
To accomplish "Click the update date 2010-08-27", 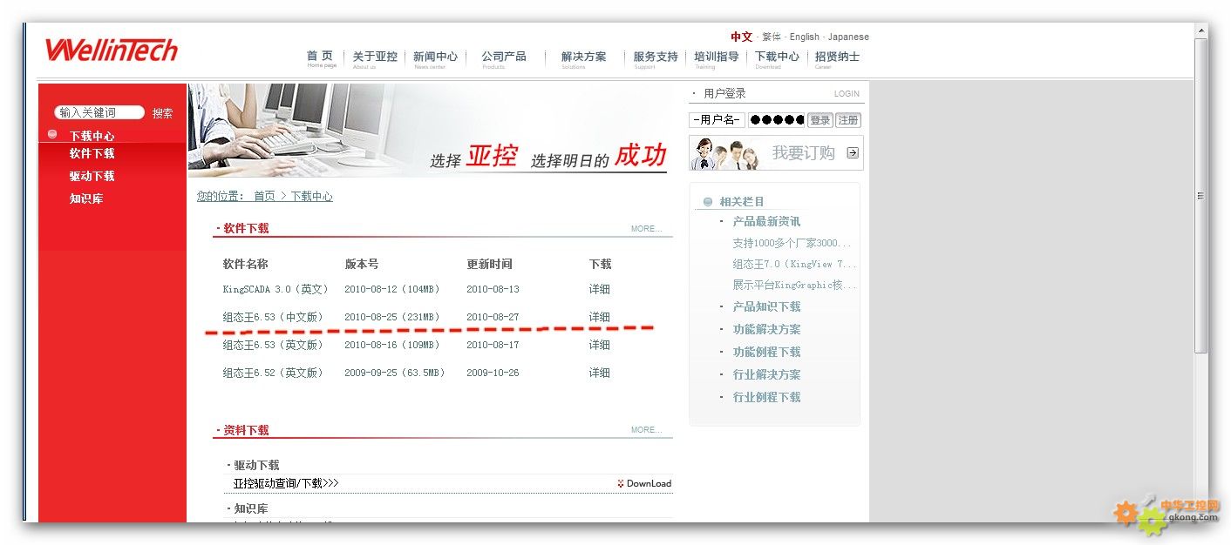I will (x=493, y=317).
